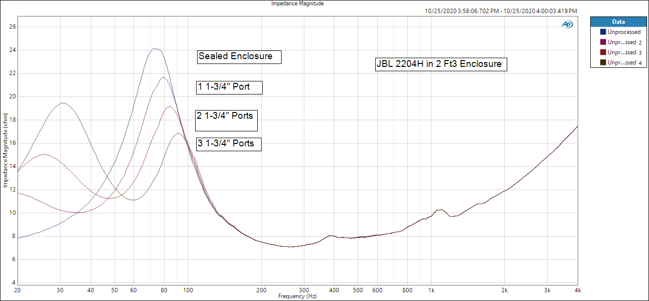The image size is (649, 301).
Task: Click the Frequency (Hz) axis label
Action: pos(298,296)
